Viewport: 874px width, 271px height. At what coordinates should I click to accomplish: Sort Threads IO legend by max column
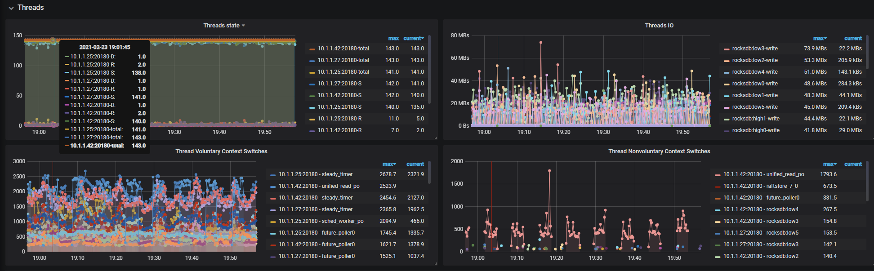coord(819,38)
